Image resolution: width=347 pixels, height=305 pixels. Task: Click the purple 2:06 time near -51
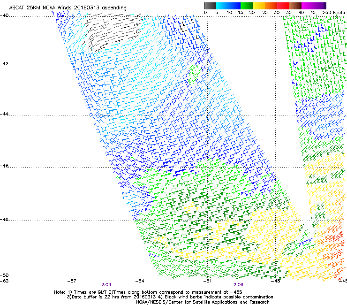pyautogui.click(x=238, y=285)
